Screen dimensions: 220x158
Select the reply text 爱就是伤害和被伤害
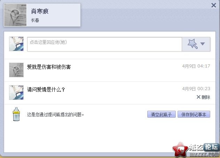tap(49, 67)
